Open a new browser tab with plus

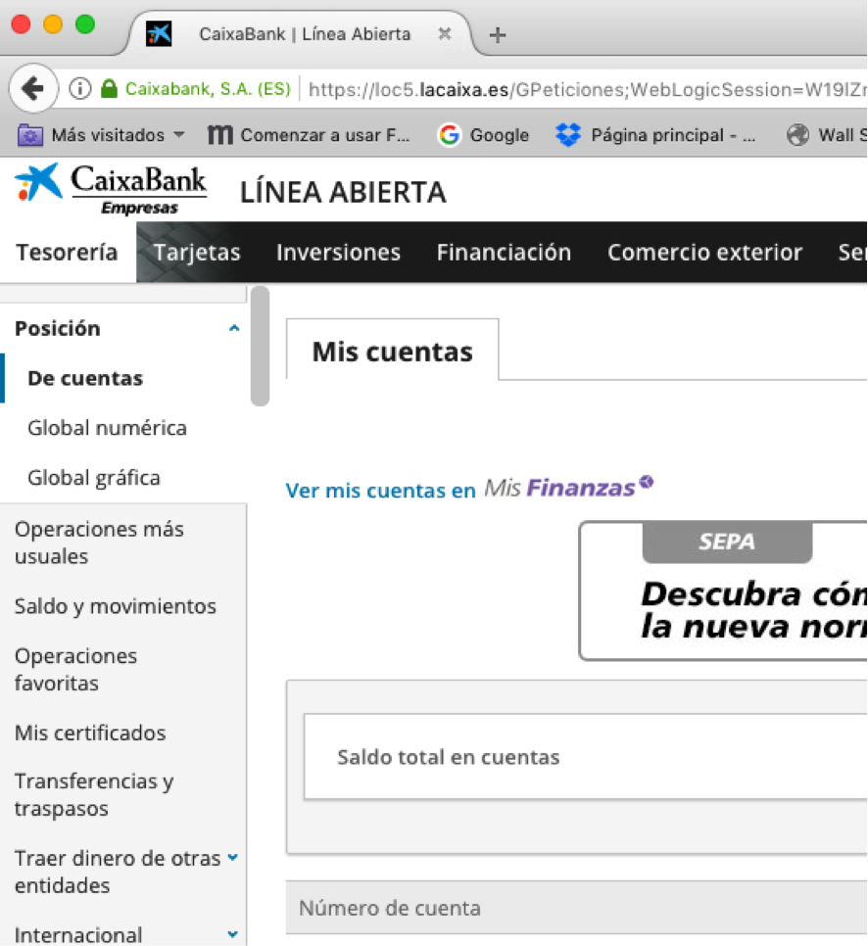pos(498,35)
